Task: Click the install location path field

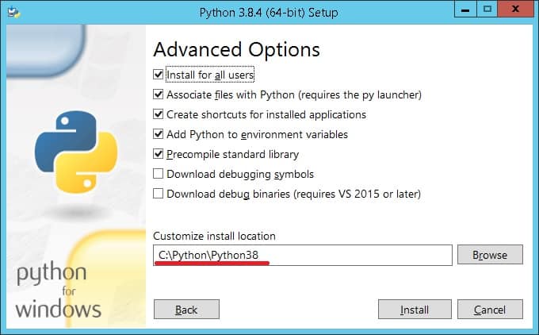Action: [303, 255]
